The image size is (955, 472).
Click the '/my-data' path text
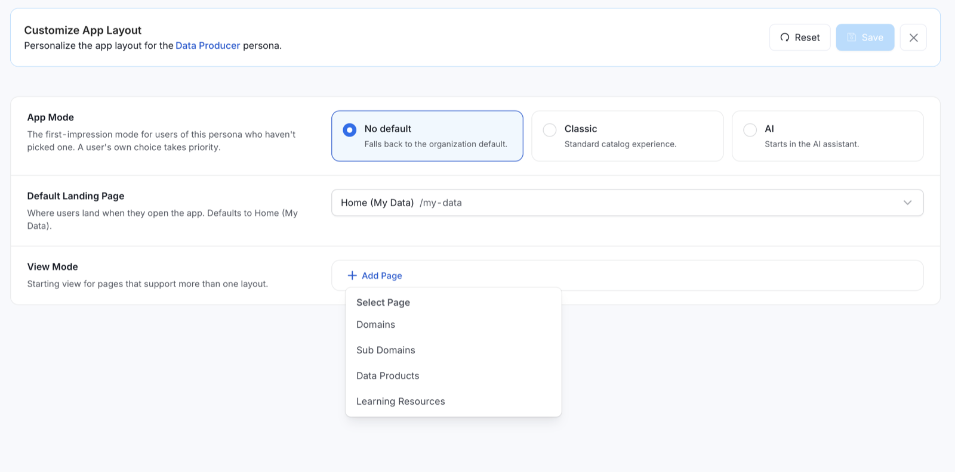point(440,203)
